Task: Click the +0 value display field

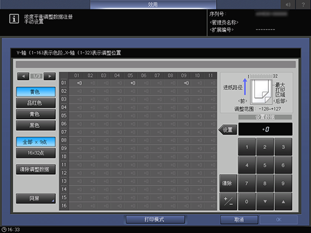Action: [265, 129]
